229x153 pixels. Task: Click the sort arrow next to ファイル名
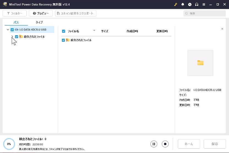[94, 30]
